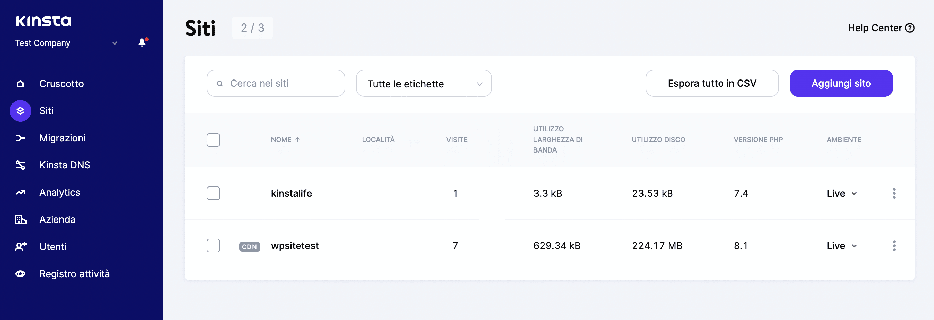934x320 pixels.
Task: Open the options menu for wpsitetest
Action: point(895,245)
